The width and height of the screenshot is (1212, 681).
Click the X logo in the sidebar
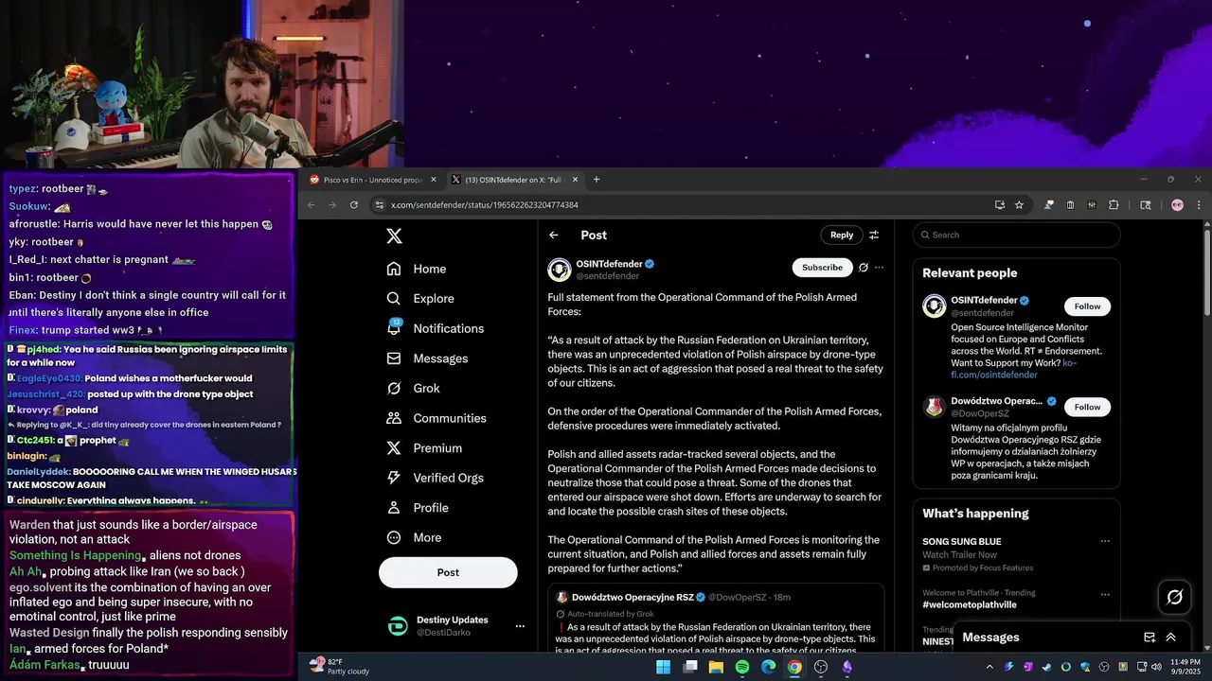[x=394, y=236]
